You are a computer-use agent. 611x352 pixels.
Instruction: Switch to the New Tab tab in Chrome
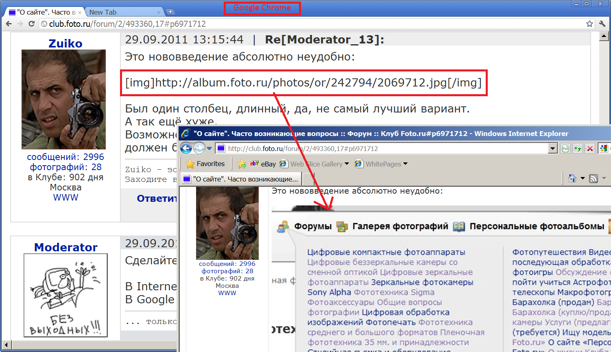click(x=122, y=12)
